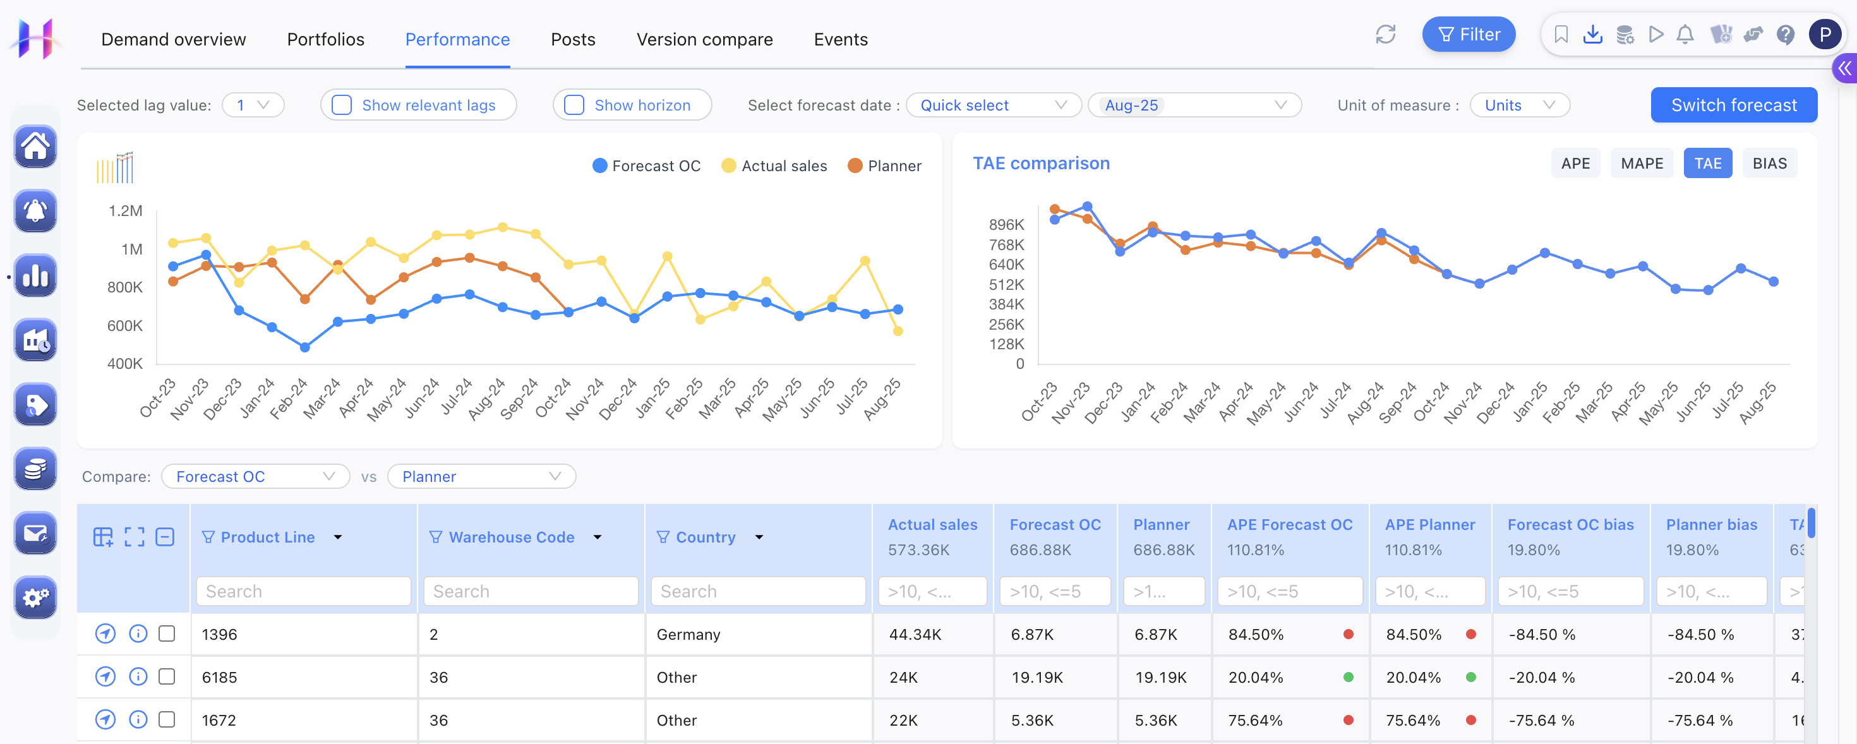Image resolution: width=1857 pixels, height=744 pixels.
Task: Click the fullscreen expand table icon
Action: [x=134, y=537]
